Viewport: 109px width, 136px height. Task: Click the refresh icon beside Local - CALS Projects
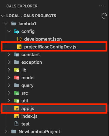pyautogui.click(x=104, y=16)
